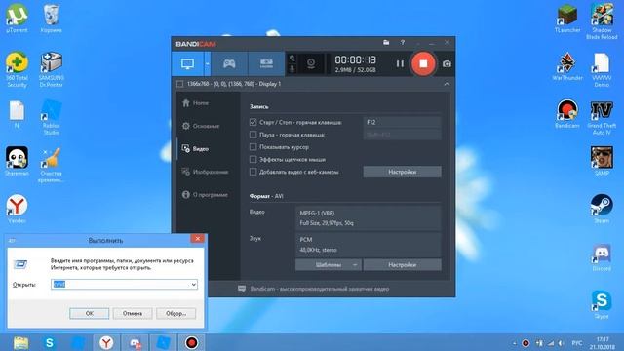
Task: Enable Эффекты щелчков мыши checkbox
Action: tap(253, 159)
